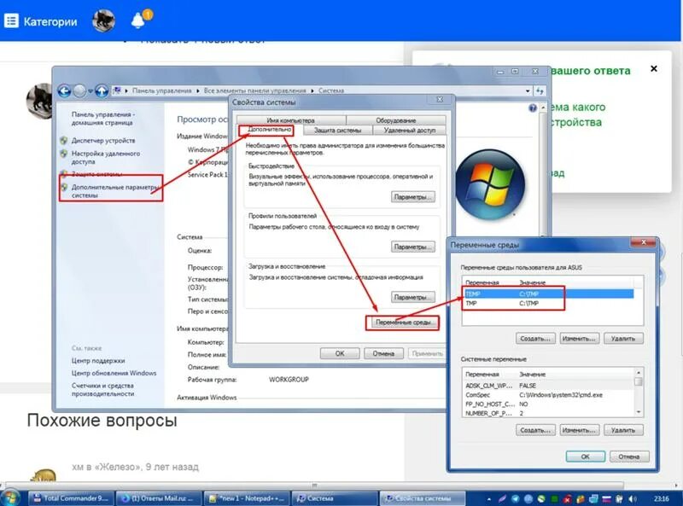Switch to Ответы Mail.ru browser taskbar item
This screenshot has height=506, width=683.
click(160, 498)
